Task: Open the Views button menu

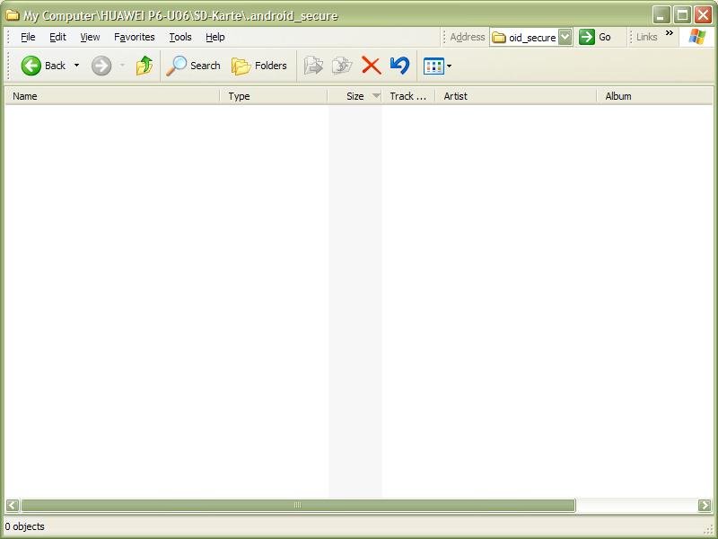Action: click(x=437, y=66)
